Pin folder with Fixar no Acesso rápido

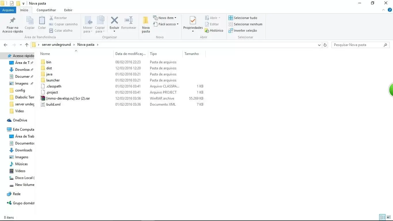pyautogui.click(x=13, y=25)
